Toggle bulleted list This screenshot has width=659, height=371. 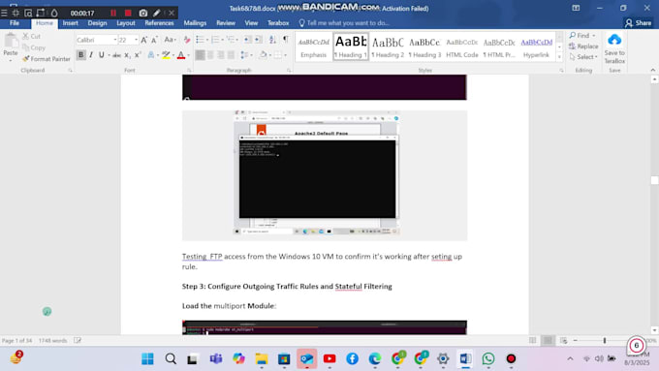[200, 40]
